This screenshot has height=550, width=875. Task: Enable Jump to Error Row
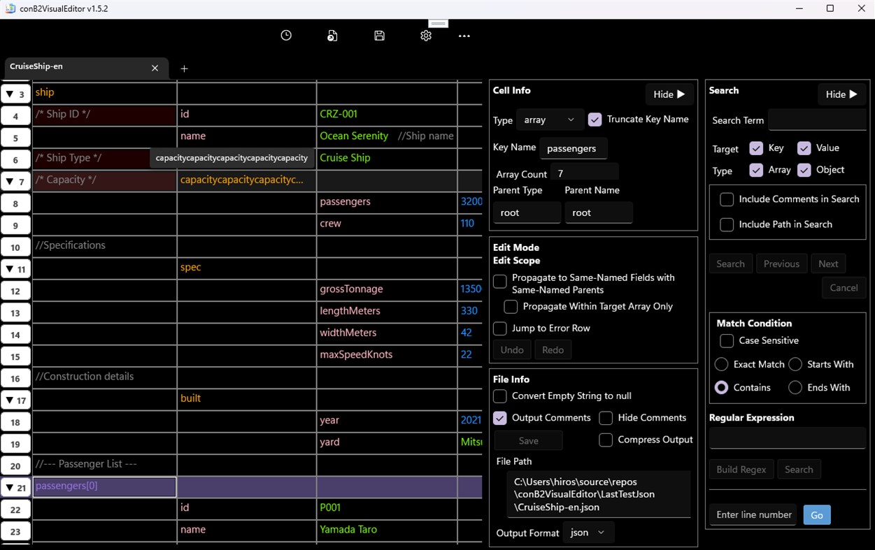(500, 328)
